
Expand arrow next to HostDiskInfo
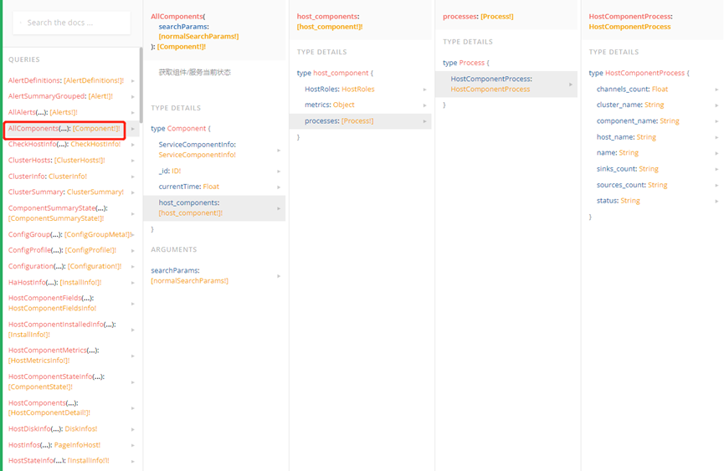click(x=133, y=429)
